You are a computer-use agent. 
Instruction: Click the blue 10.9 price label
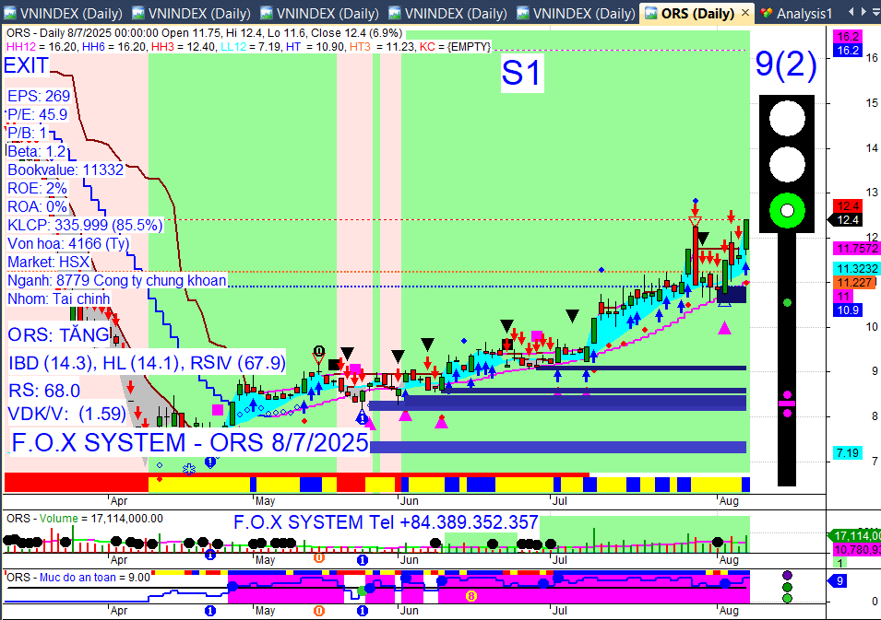848,310
